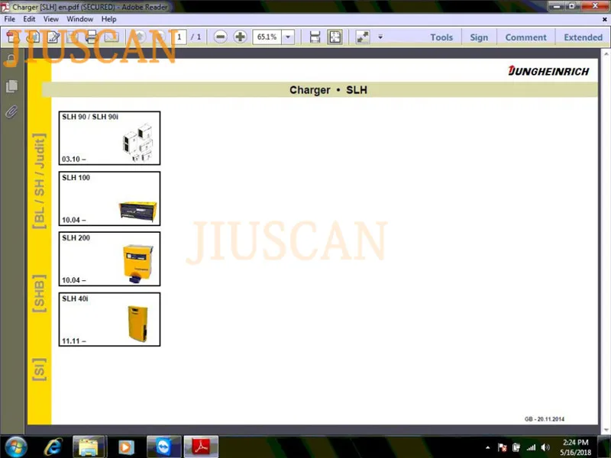The image size is (611, 458).
Task: Expand the toolbar overflow options arrow
Action: [x=380, y=37]
